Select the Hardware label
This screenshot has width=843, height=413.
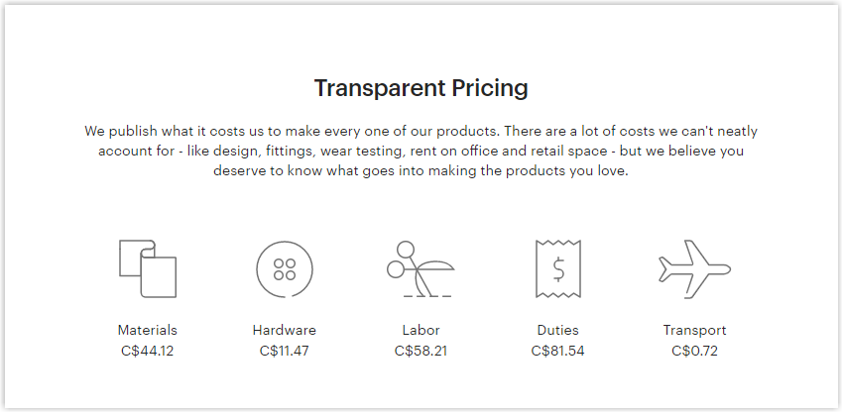[285, 330]
